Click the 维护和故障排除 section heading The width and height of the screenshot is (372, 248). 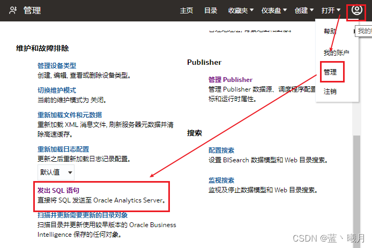click(x=42, y=48)
